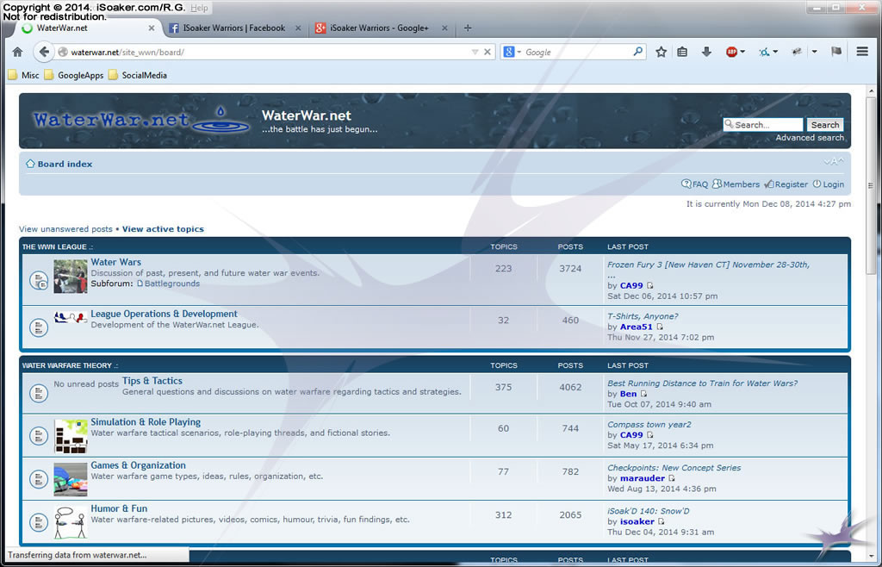
Task: Open Best Running Distance to Train topic
Action: coord(702,383)
